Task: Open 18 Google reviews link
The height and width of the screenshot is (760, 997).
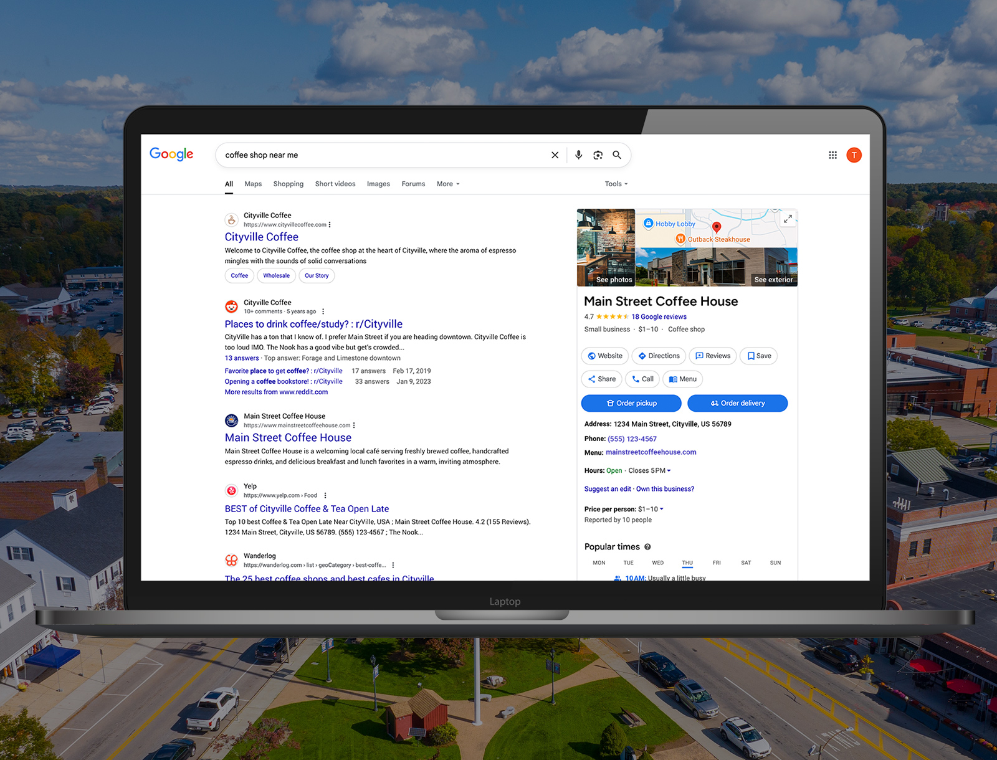Action: [x=659, y=317]
